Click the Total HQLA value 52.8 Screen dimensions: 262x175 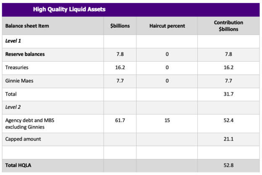pos(228,165)
